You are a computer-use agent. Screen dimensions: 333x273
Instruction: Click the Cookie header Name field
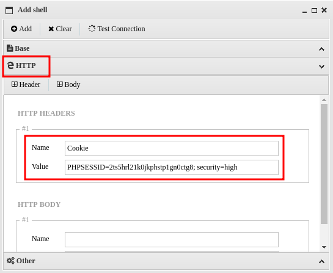(172, 148)
